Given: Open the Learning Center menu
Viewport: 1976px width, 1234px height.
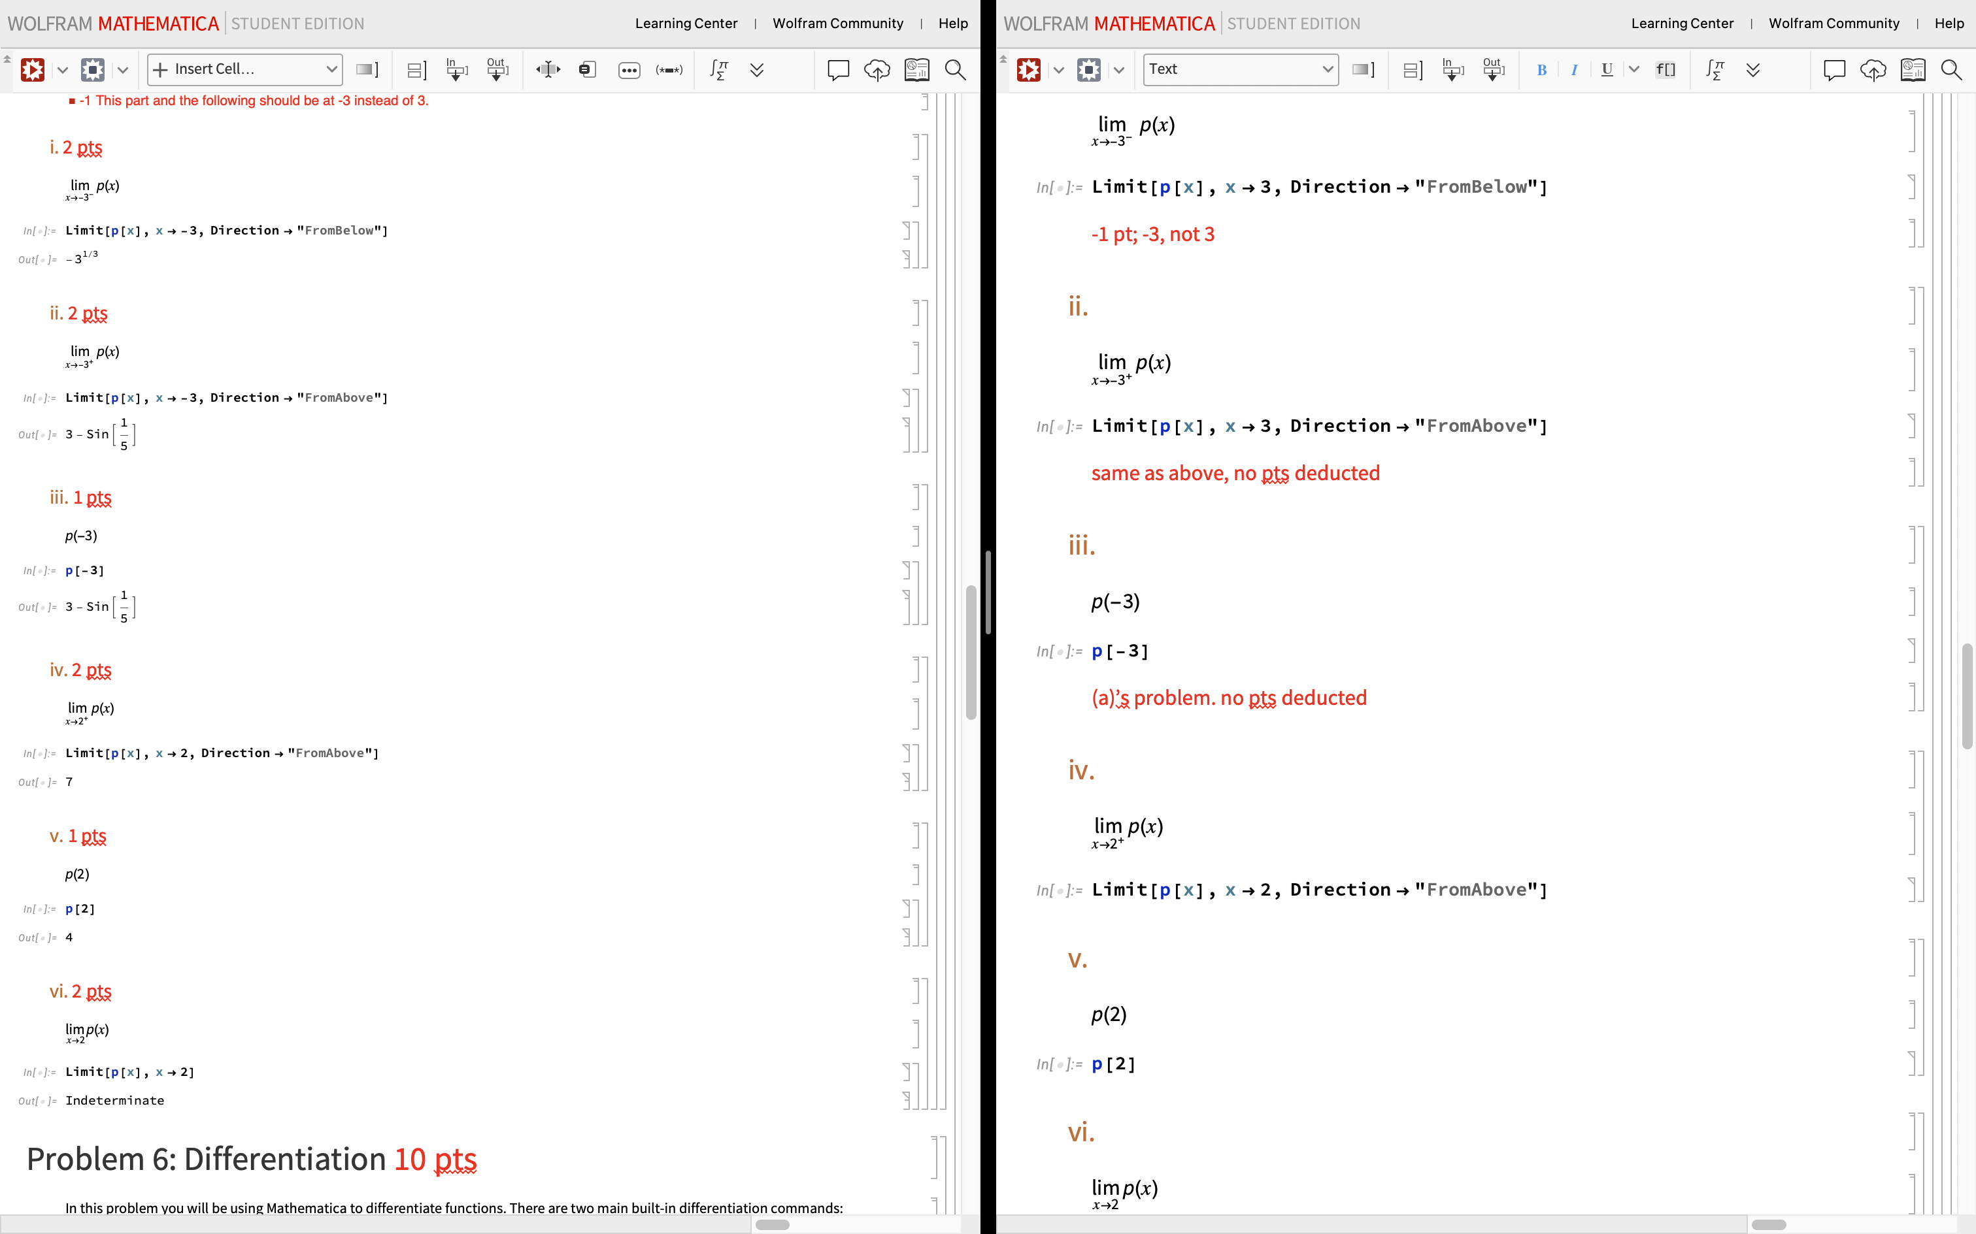Looking at the screenshot, I should pos(686,23).
